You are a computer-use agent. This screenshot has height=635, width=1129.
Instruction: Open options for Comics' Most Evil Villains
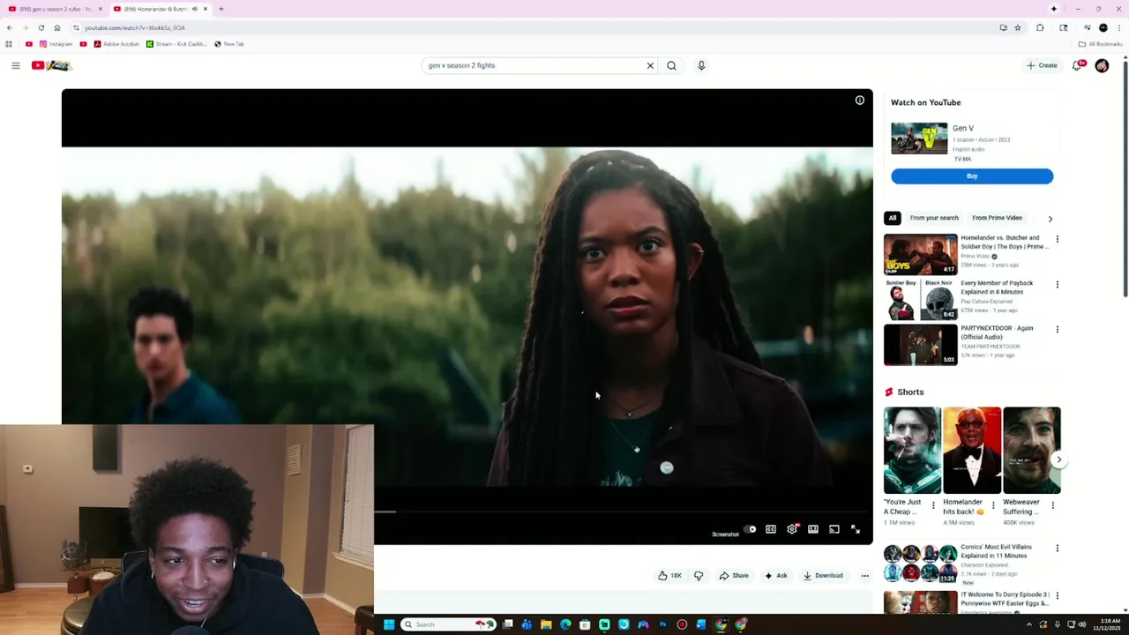click(x=1058, y=549)
